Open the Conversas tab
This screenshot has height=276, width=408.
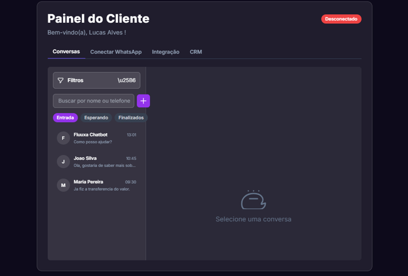[x=66, y=51]
